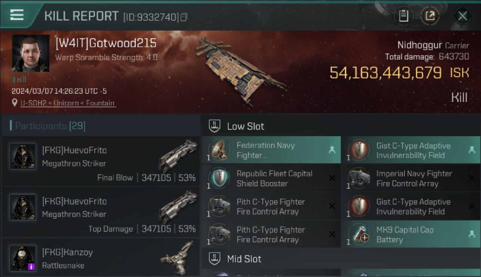This screenshot has width=481, height=277.
Task: Open the U-SOH2 location link
Action: (x=67, y=103)
